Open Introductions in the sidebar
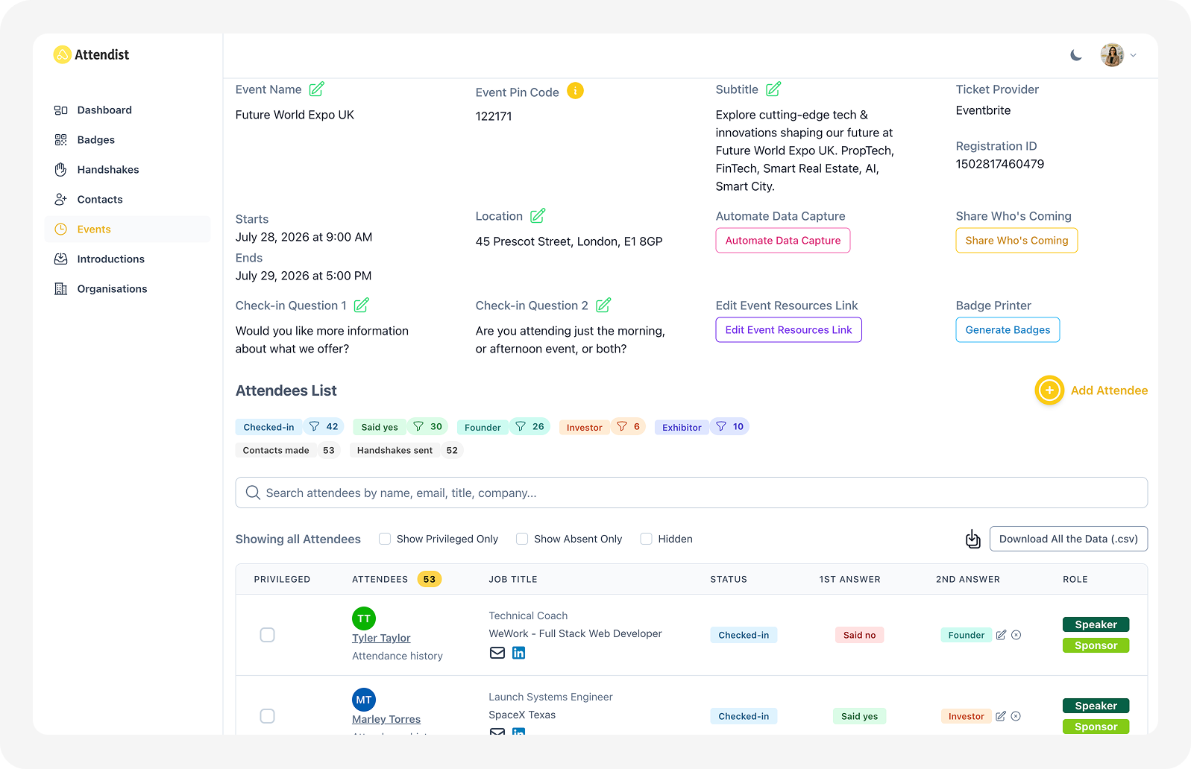Screen dimensions: 1191x769 [x=127, y=259]
